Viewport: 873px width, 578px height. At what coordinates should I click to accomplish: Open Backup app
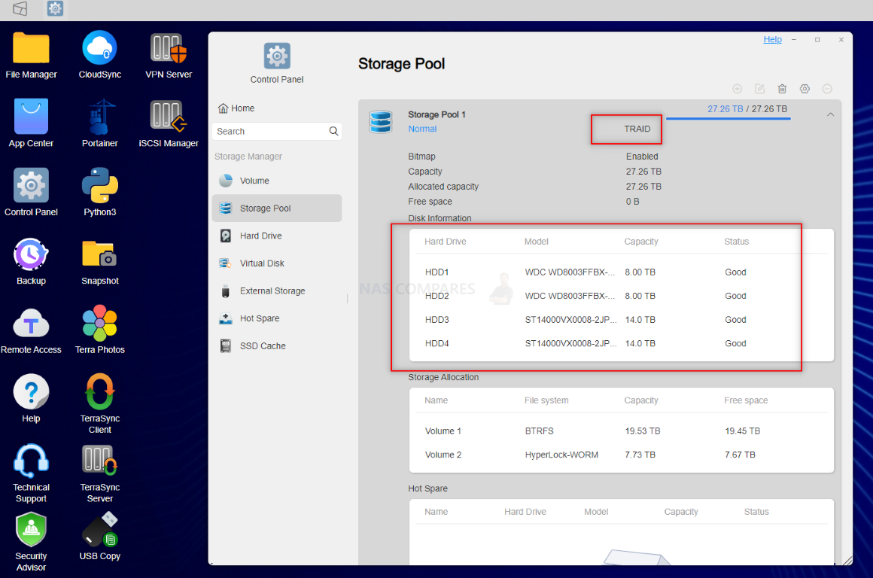tap(31, 261)
